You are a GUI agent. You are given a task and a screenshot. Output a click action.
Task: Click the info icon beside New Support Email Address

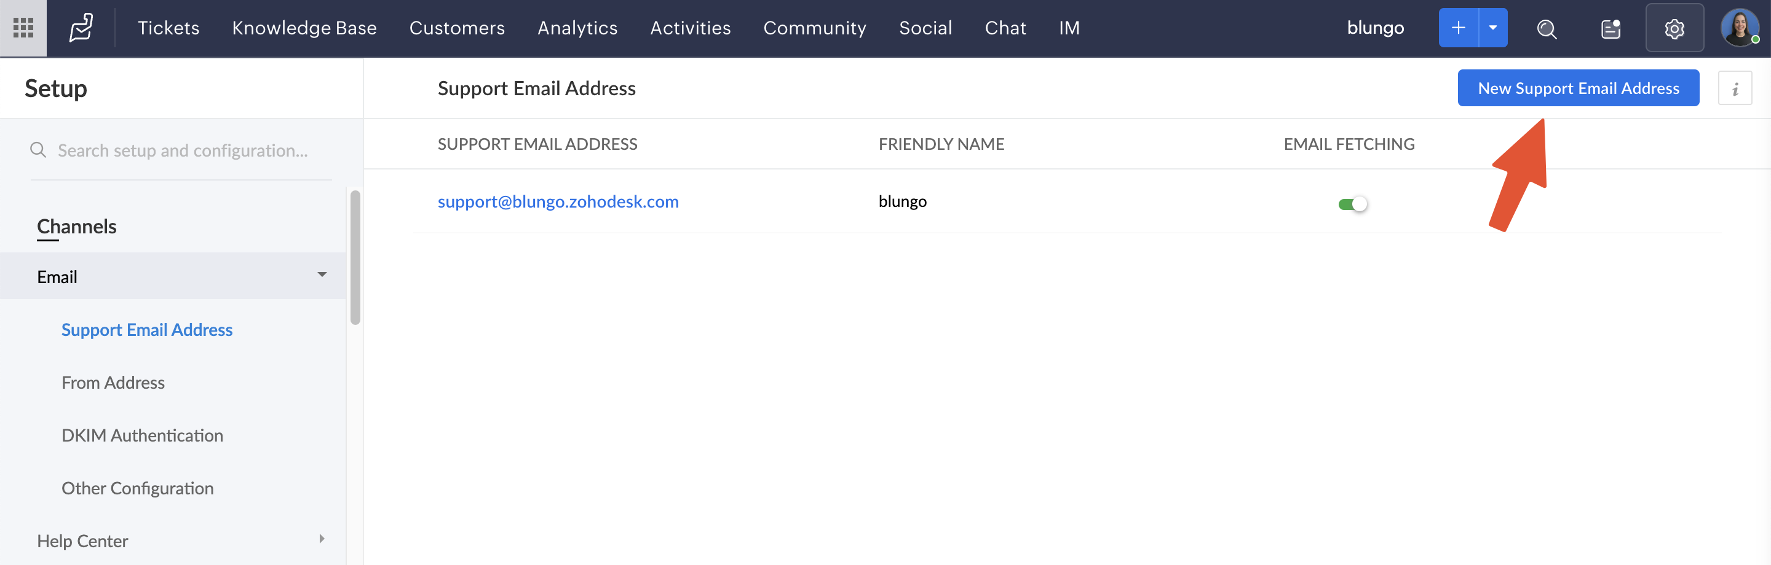pyautogui.click(x=1735, y=88)
